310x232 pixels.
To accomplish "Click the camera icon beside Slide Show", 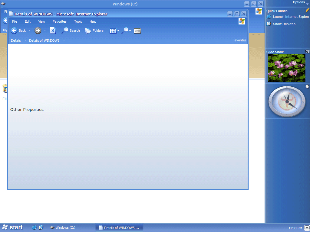I will click(308, 51).
